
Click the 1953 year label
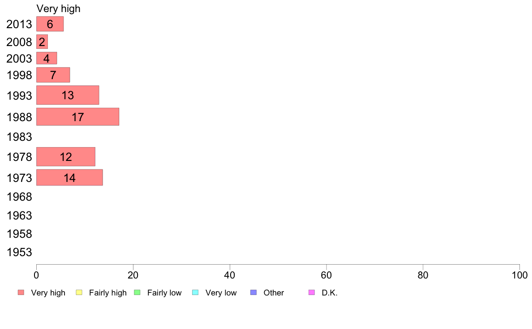pos(19,252)
